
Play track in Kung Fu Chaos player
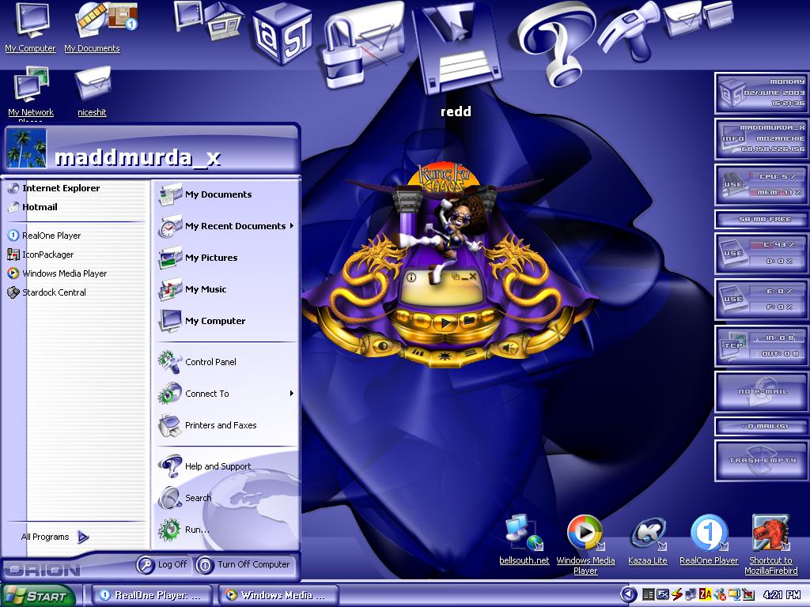[x=445, y=322]
